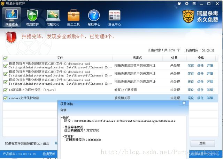223x159 pixels.
Task: Click the red warning shield icon
Action: (11, 37)
